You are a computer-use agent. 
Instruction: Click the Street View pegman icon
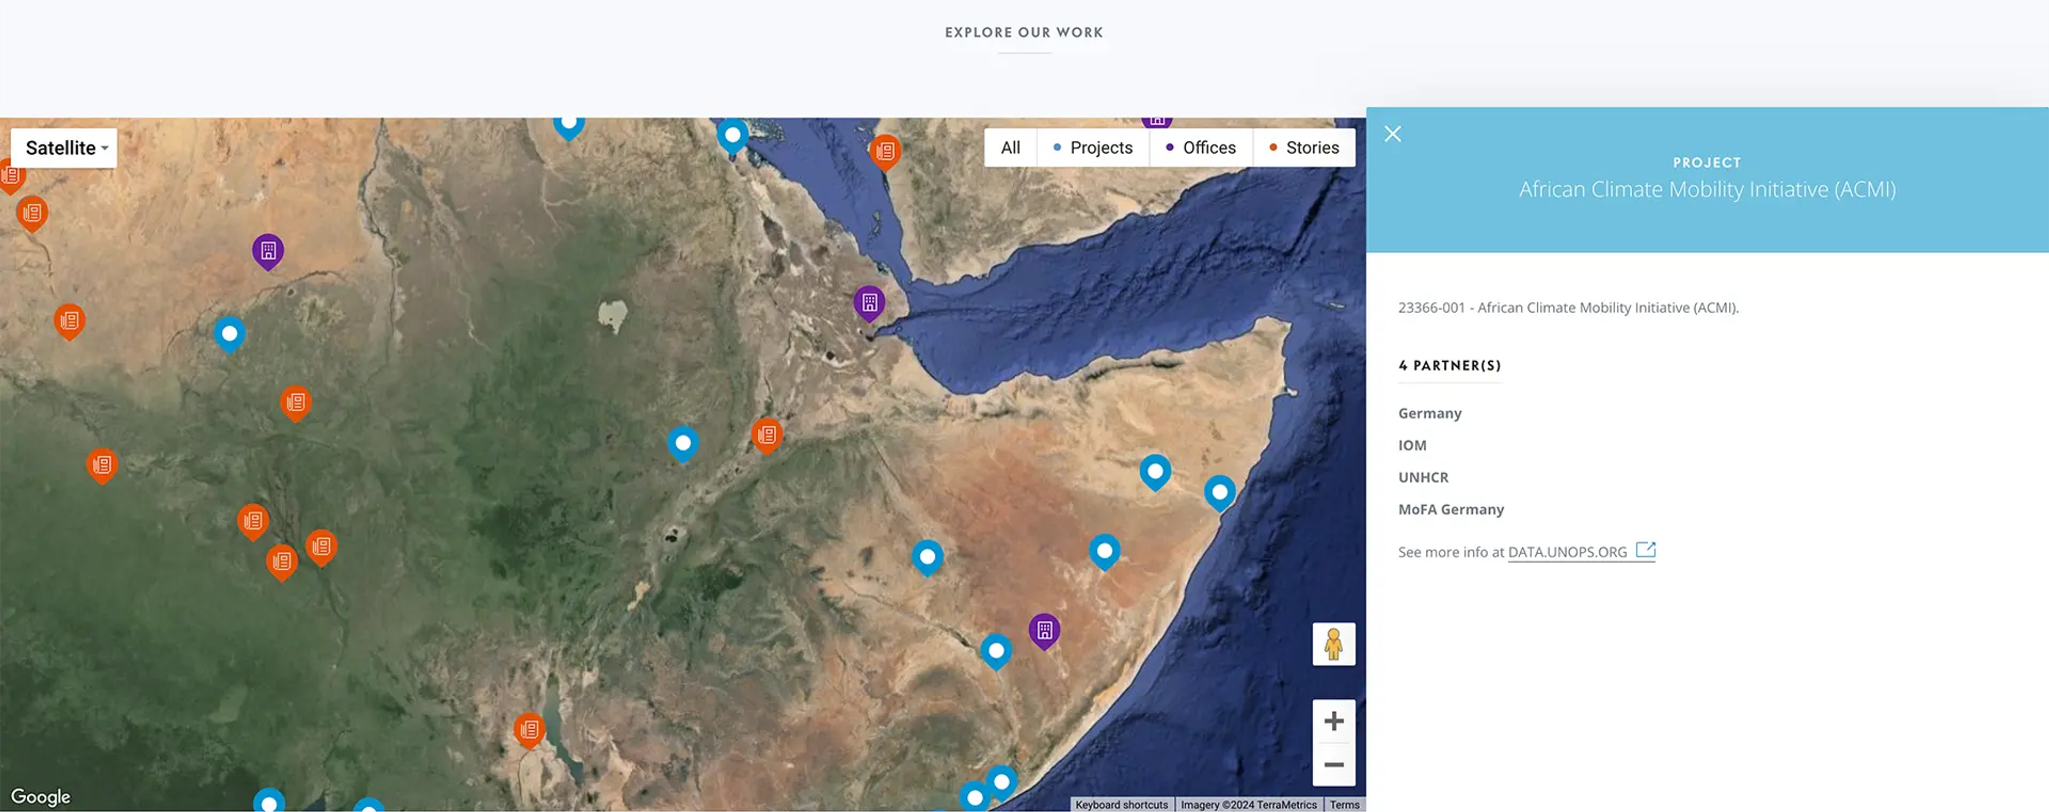click(1333, 644)
